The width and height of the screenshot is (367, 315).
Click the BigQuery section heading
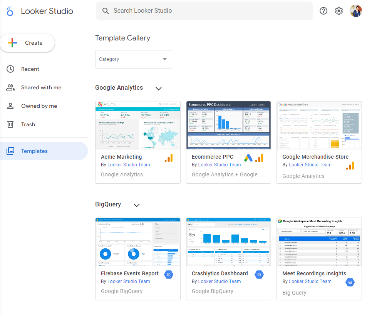pos(108,204)
